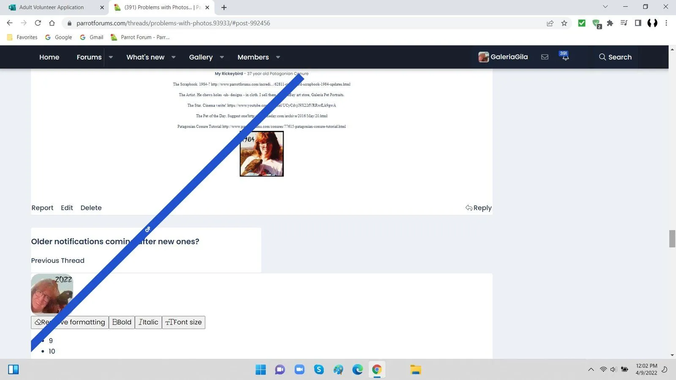Viewport: 676px width, 380px height.
Task: Open Skype from the taskbar
Action: [319, 370]
